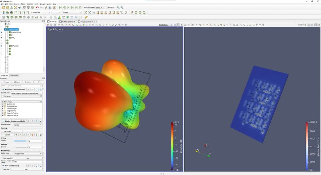Select the Contour filter icon
Image resolution: width=321 pixels, height=175 pixels.
[x=8, y=17]
